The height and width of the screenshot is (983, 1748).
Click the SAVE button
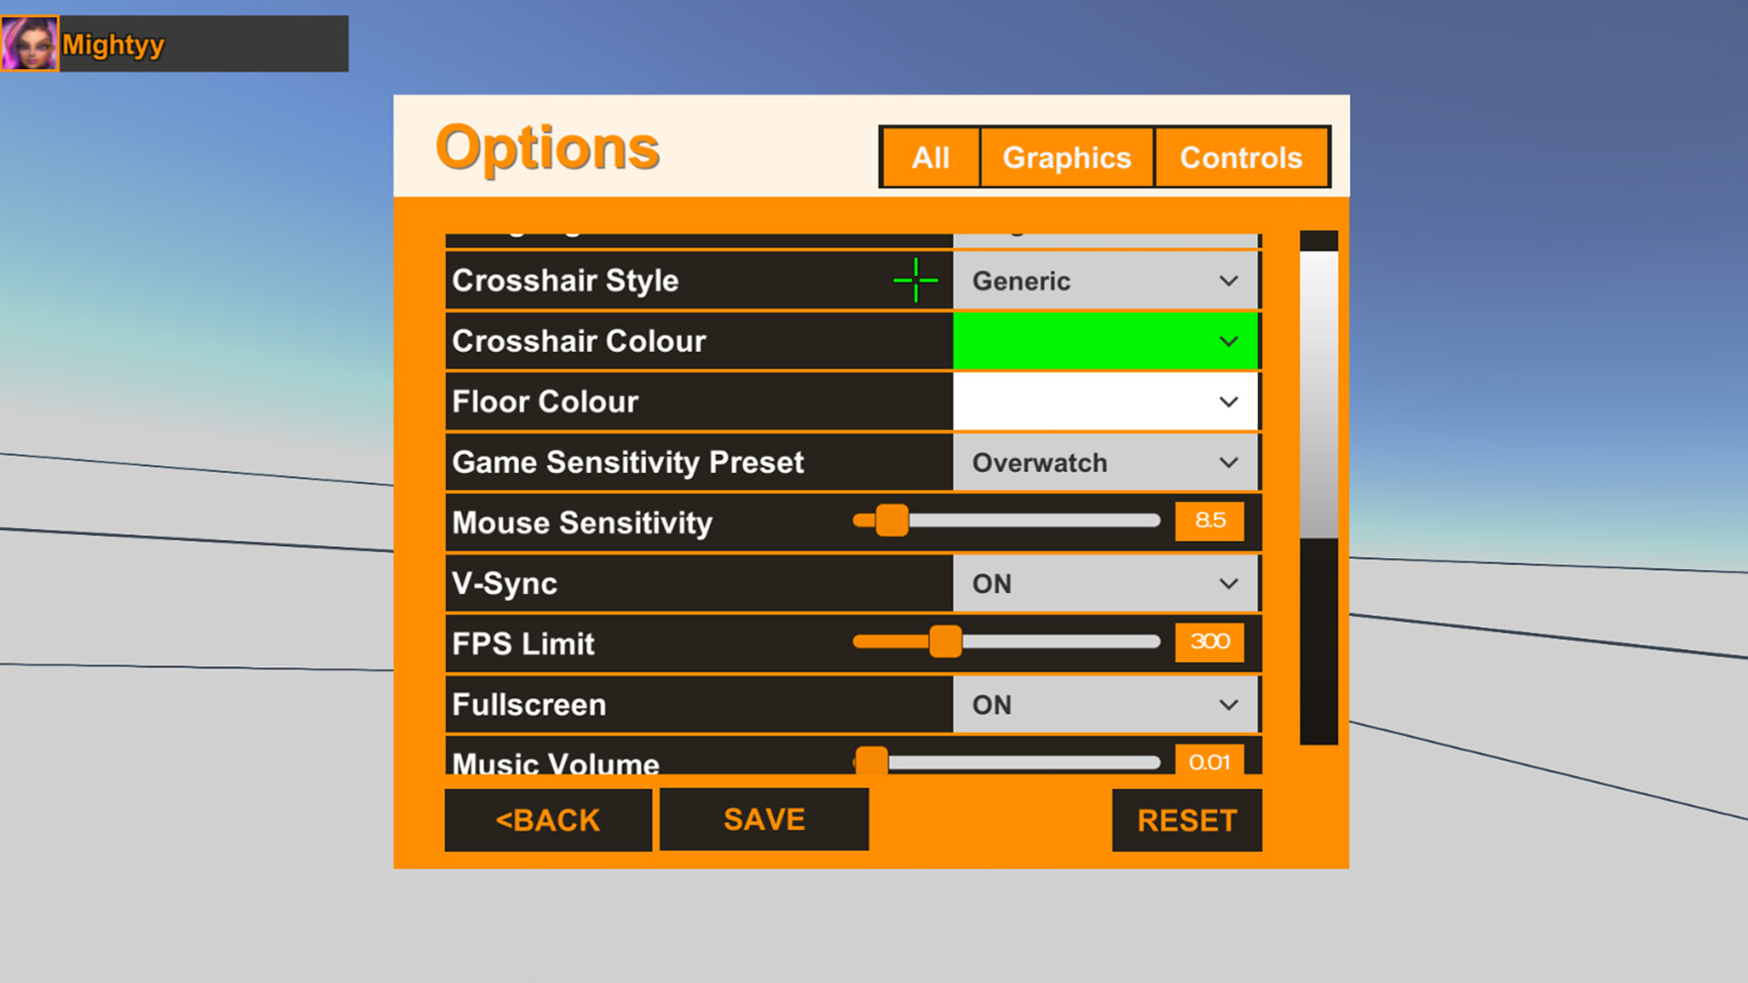pyautogui.click(x=766, y=820)
